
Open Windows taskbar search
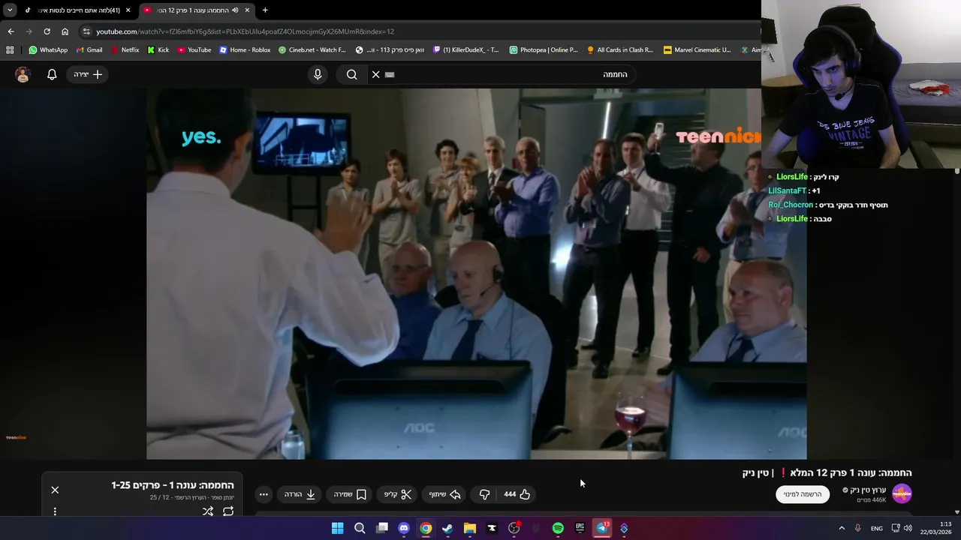(360, 528)
